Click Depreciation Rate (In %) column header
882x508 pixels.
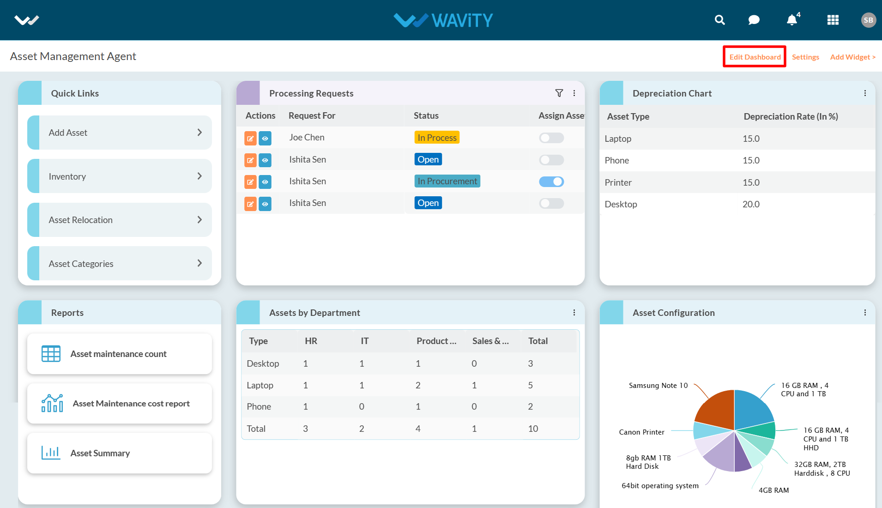pyautogui.click(x=791, y=116)
